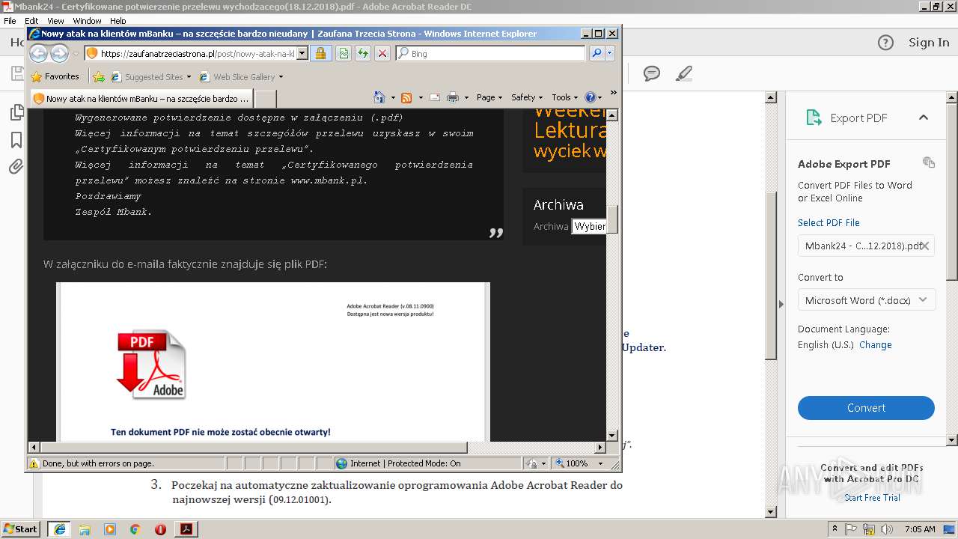Open Chrome from the taskbar
The width and height of the screenshot is (958, 539).
click(x=135, y=529)
